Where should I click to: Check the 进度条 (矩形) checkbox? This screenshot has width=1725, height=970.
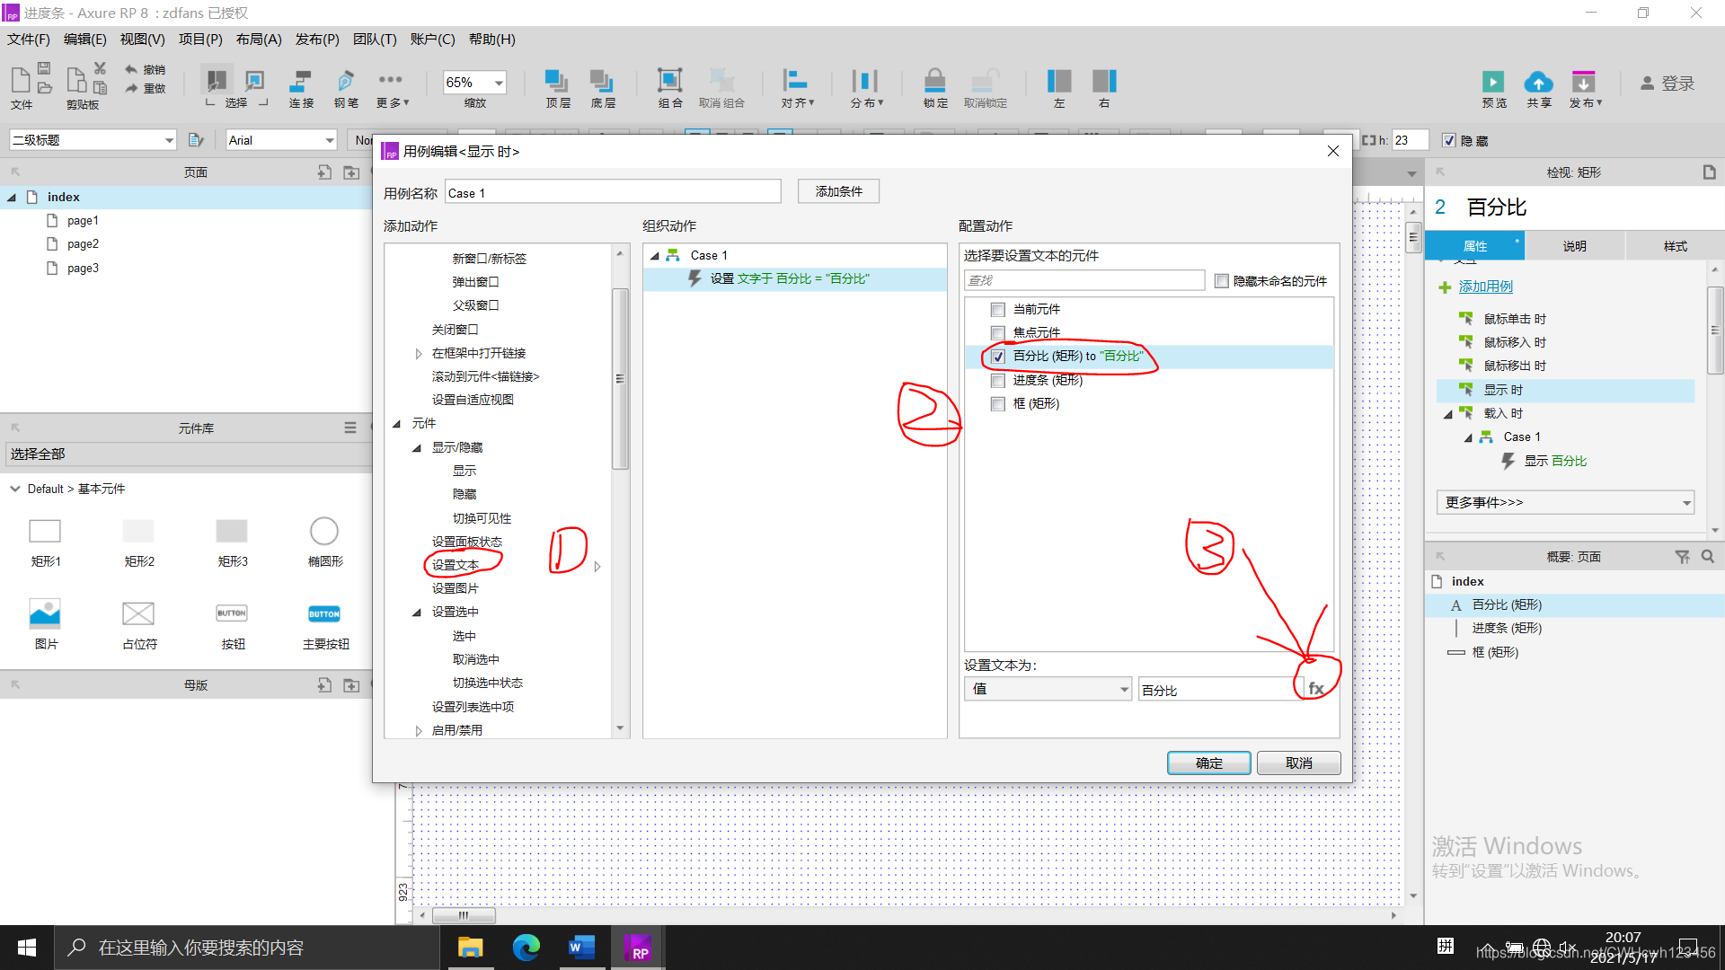coord(997,381)
